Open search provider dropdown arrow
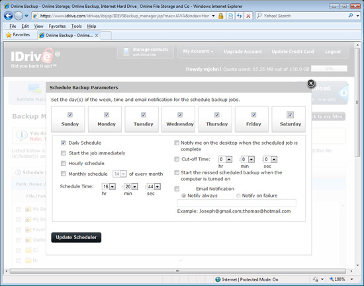This screenshot has width=364, height=286. (x=358, y=16)
